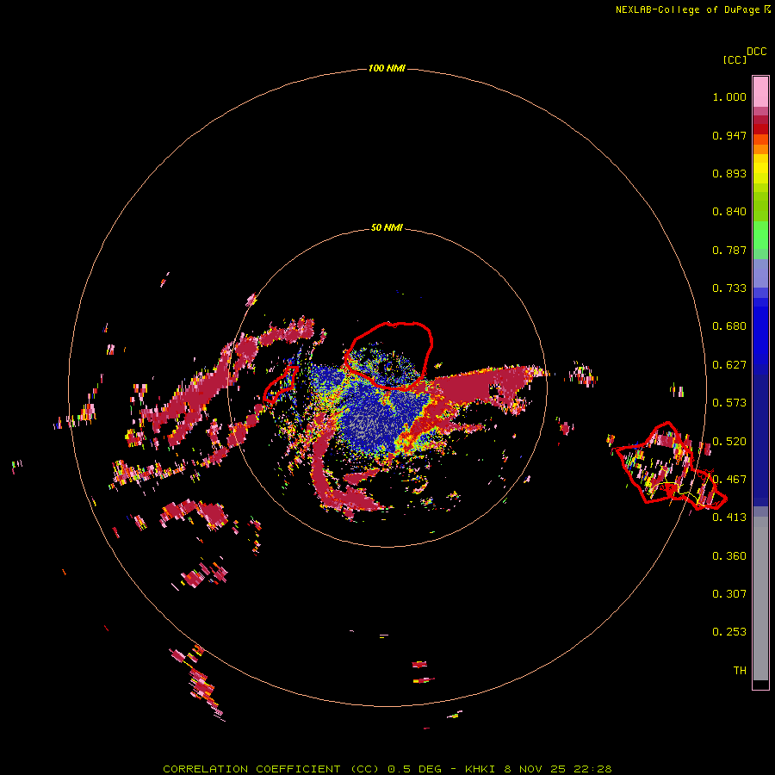Viewport: 775px width, 775px height.
Task: Click the 0.893 color scale value
Action: click(x=729, y=173)
